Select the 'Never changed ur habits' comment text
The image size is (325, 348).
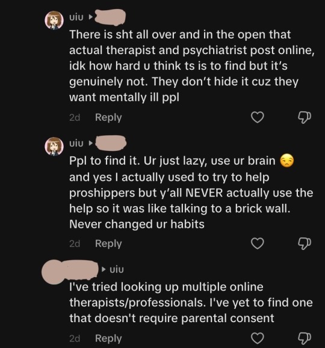191,192
